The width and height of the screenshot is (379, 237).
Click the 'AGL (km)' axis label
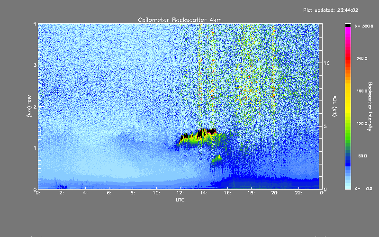pyautogui.click(x=29, y=106)
